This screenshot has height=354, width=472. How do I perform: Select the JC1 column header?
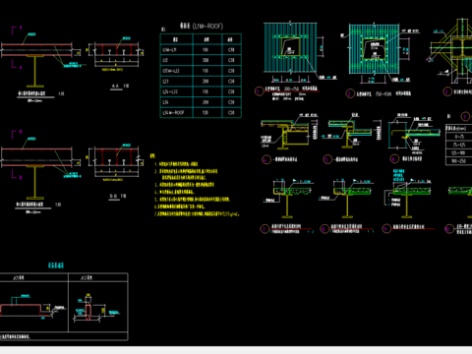(19, 278)
